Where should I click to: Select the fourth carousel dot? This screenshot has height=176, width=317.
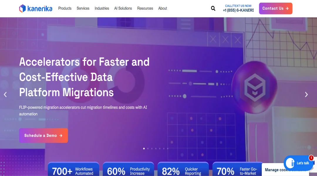tap(156, 148)
